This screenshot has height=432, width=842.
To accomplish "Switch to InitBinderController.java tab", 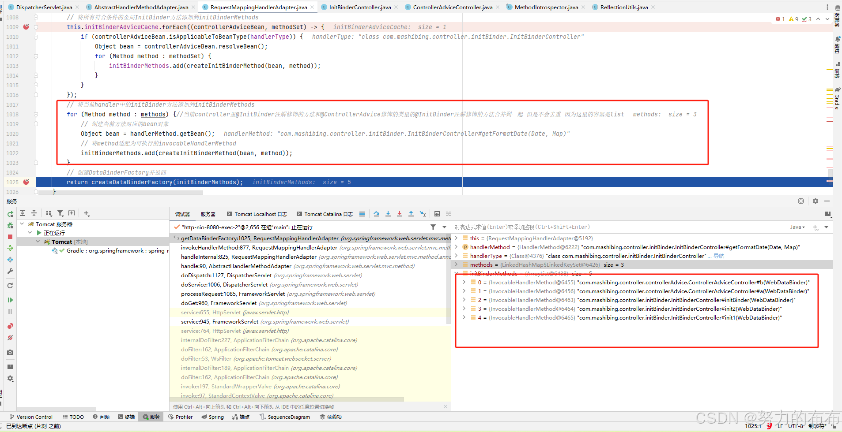I will 360,7.
